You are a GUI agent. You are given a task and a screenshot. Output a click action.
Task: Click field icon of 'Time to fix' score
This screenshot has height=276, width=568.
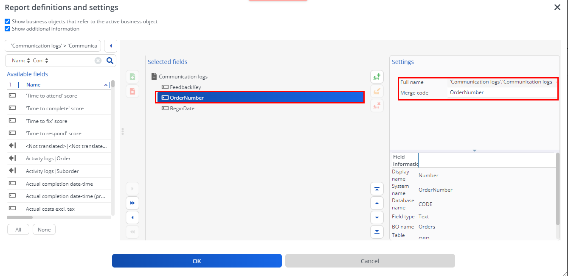[x=12, y=121]
